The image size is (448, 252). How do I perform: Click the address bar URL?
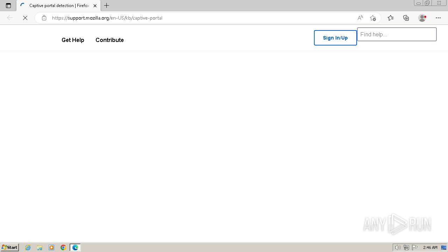click(x=107, y=18)
